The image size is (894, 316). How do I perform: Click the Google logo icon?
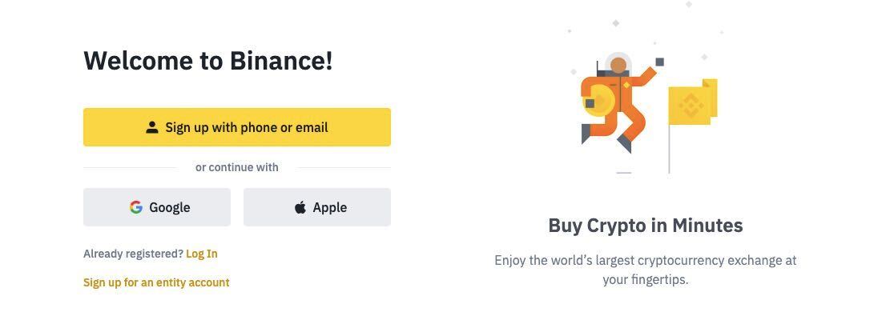tap(135, 207)
